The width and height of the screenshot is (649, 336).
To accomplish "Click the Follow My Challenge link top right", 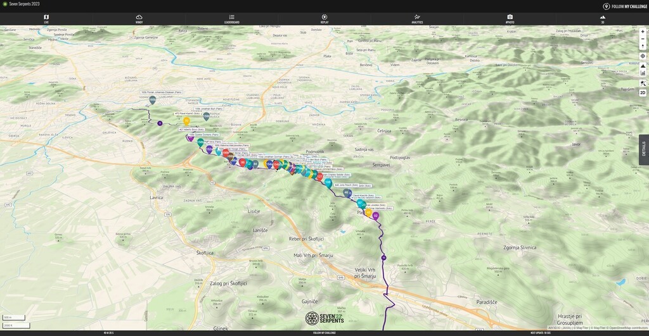I will pos(625,6).
